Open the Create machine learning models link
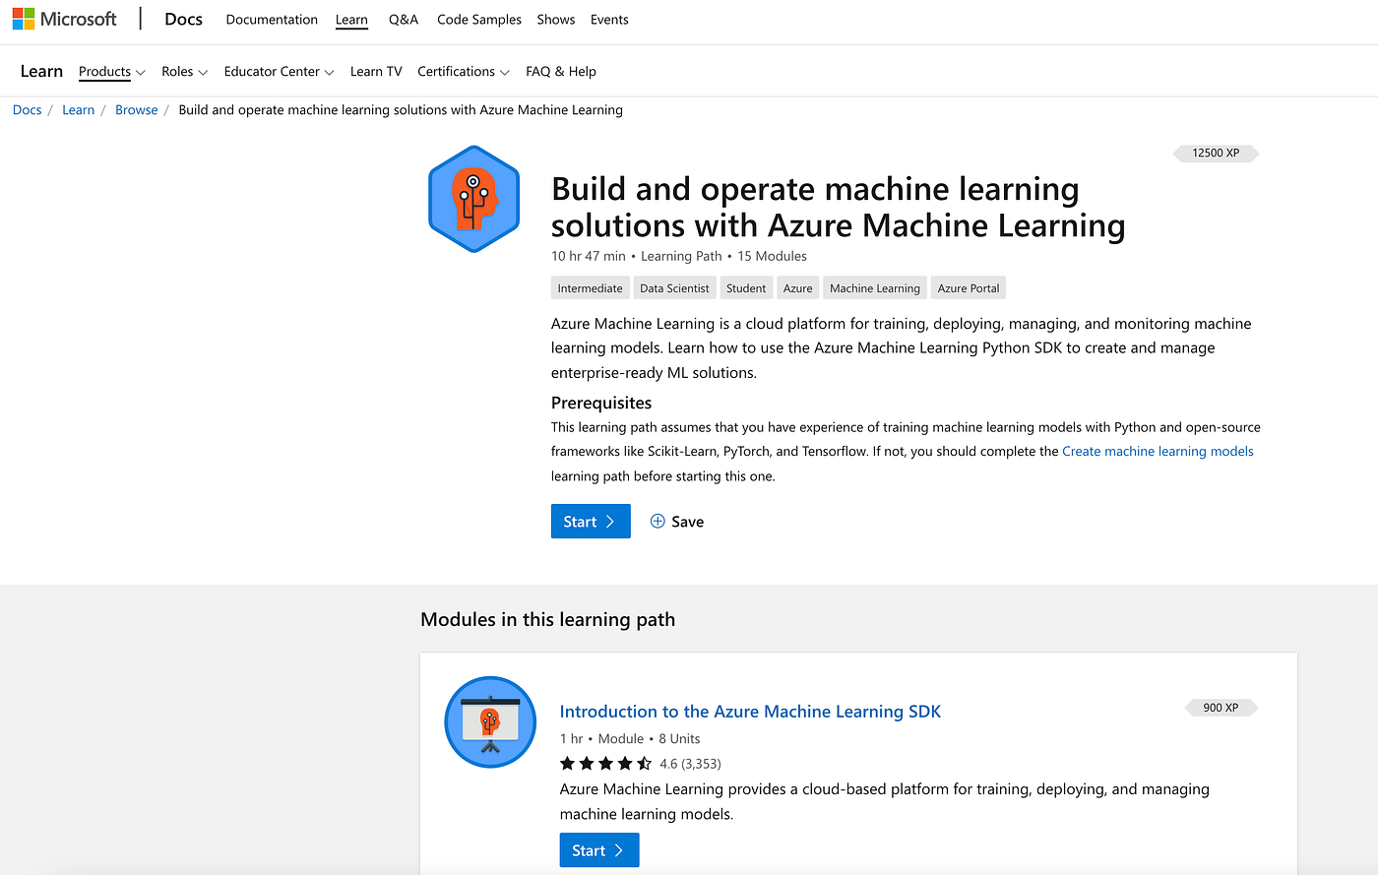This screenshot has width=1378, height=875. (x=1158, y=452)
